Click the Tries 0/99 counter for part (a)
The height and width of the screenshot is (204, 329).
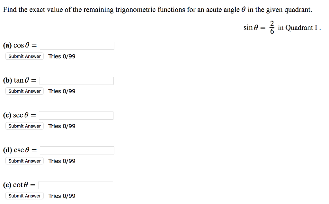tap(62, 56)
